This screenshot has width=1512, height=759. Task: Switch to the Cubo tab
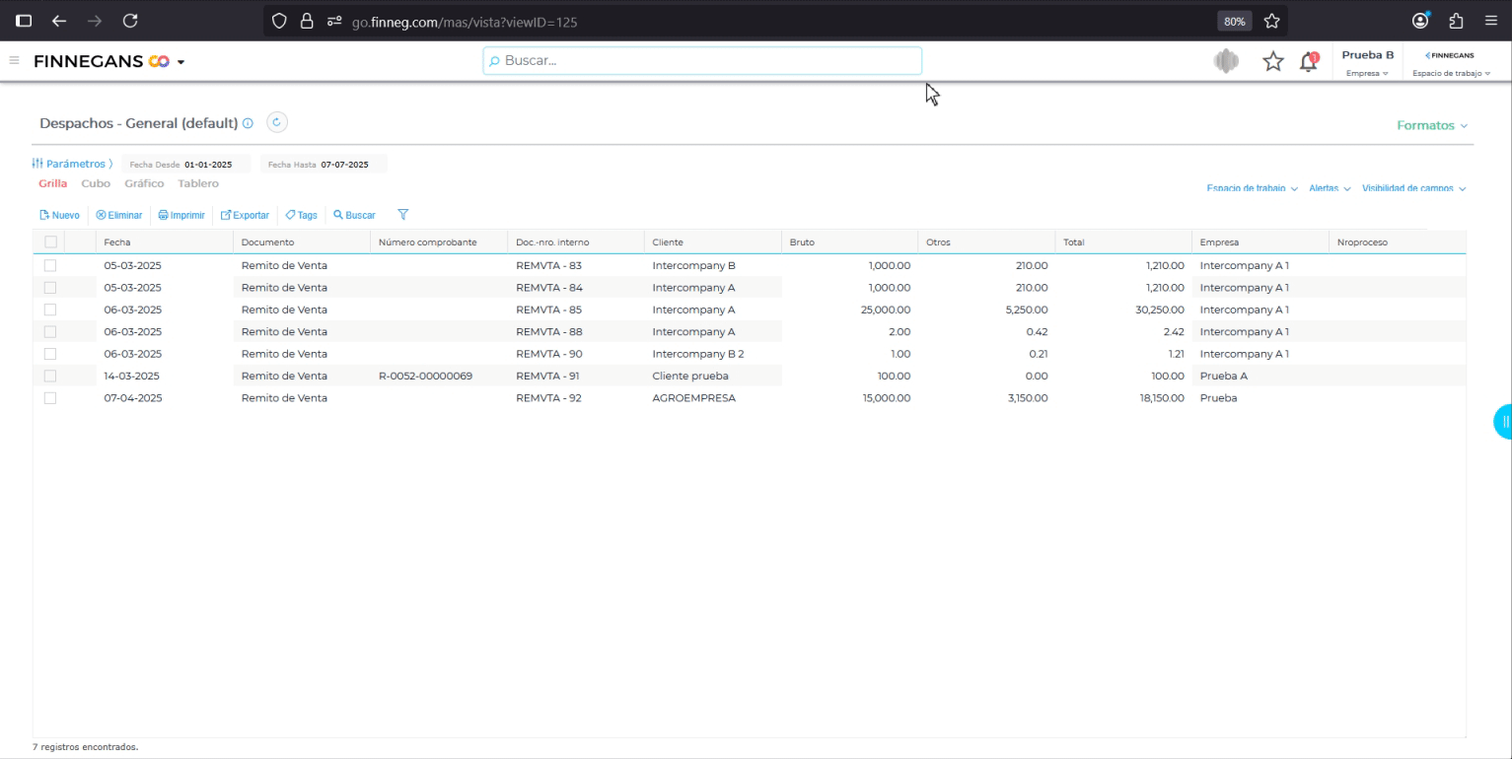click(96, 183)
